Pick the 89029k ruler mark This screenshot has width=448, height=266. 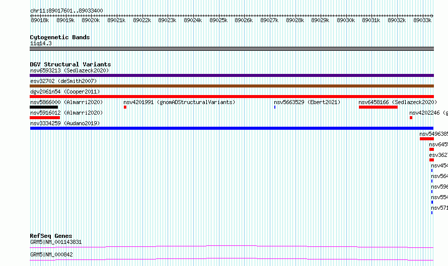coord(320,20)
